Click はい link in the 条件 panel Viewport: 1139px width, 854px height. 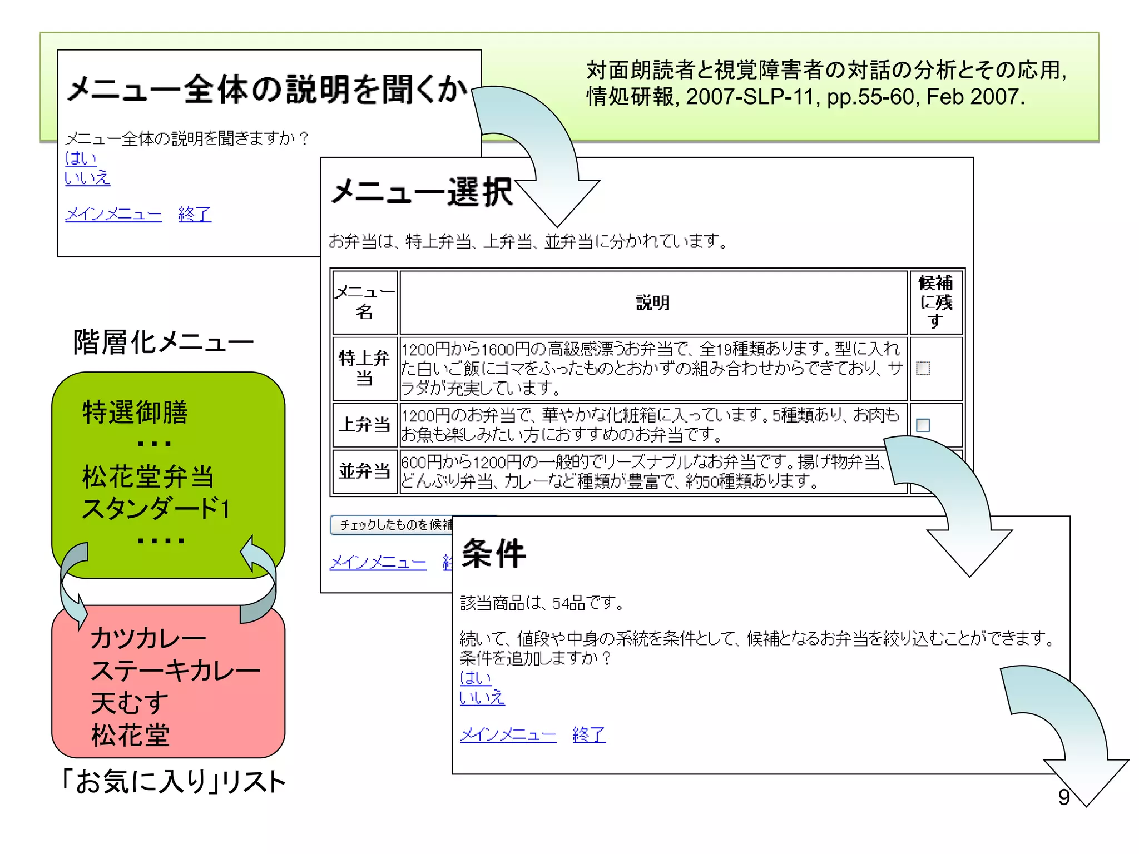click(476, 678)
